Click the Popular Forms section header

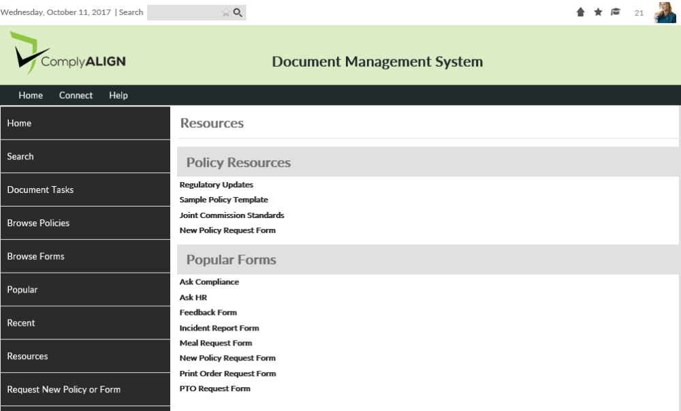[x=428, y=260]
